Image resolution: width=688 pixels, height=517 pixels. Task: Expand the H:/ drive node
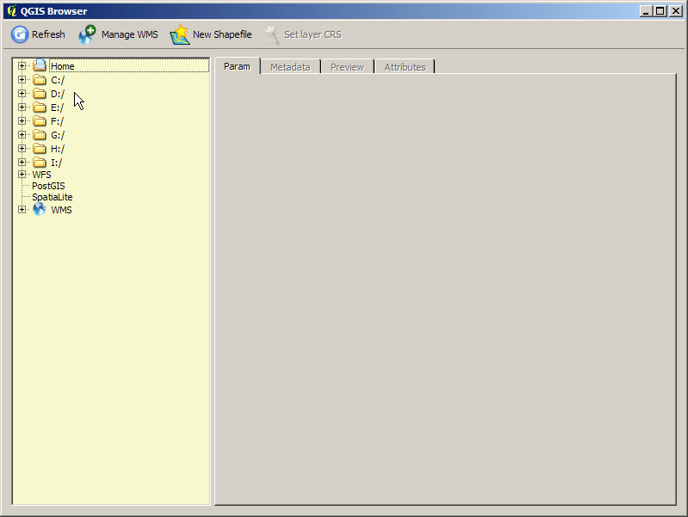pos(22,148)
